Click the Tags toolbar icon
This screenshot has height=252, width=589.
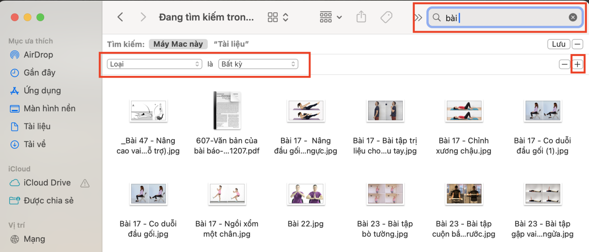[x=386, y=17]
